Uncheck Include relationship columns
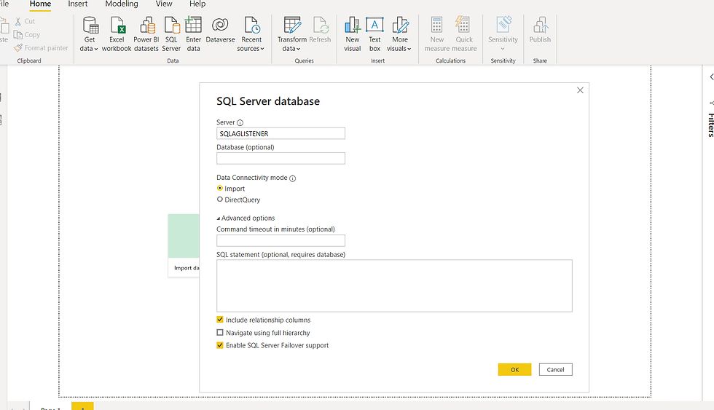Image resolution: width=714 pixels, height=410 pixels. pos(220,320)
